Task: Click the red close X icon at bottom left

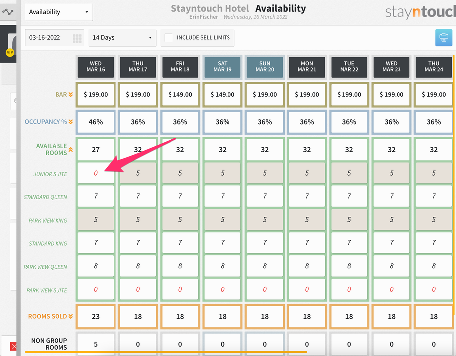Action: [14, 346]
